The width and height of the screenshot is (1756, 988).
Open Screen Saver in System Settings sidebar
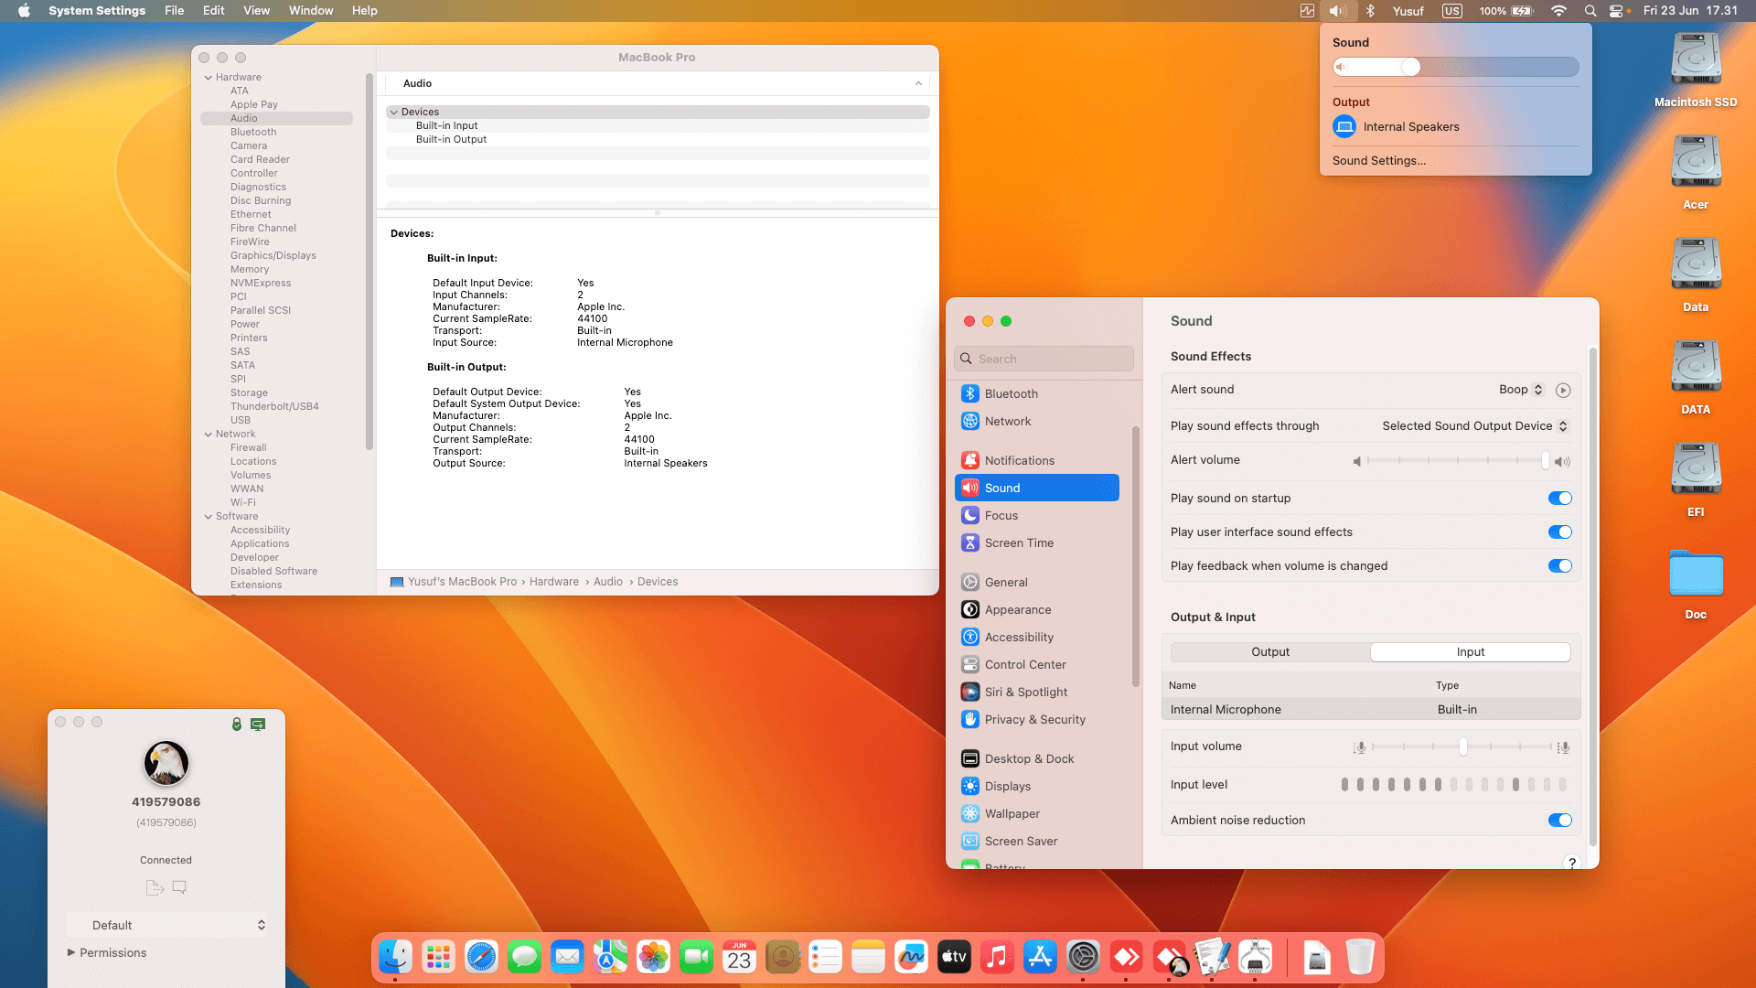coord(1037,841)
